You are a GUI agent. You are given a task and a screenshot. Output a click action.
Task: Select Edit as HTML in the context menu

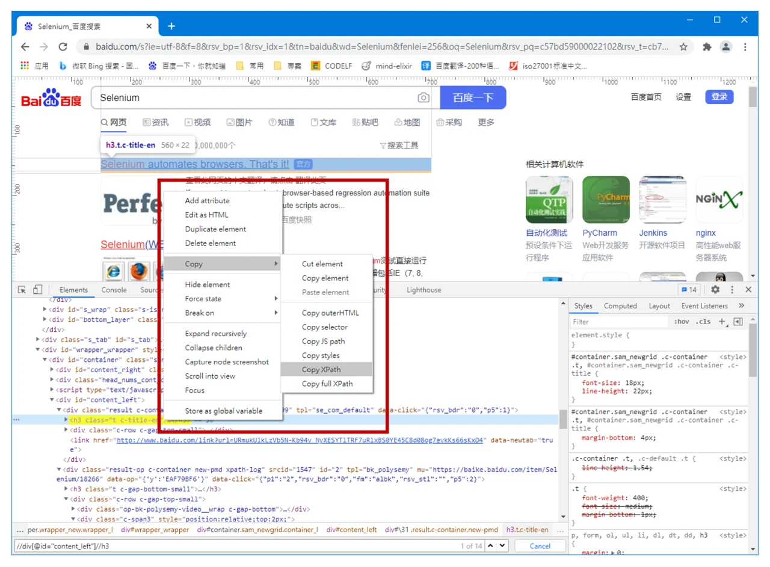pos(223,215)
